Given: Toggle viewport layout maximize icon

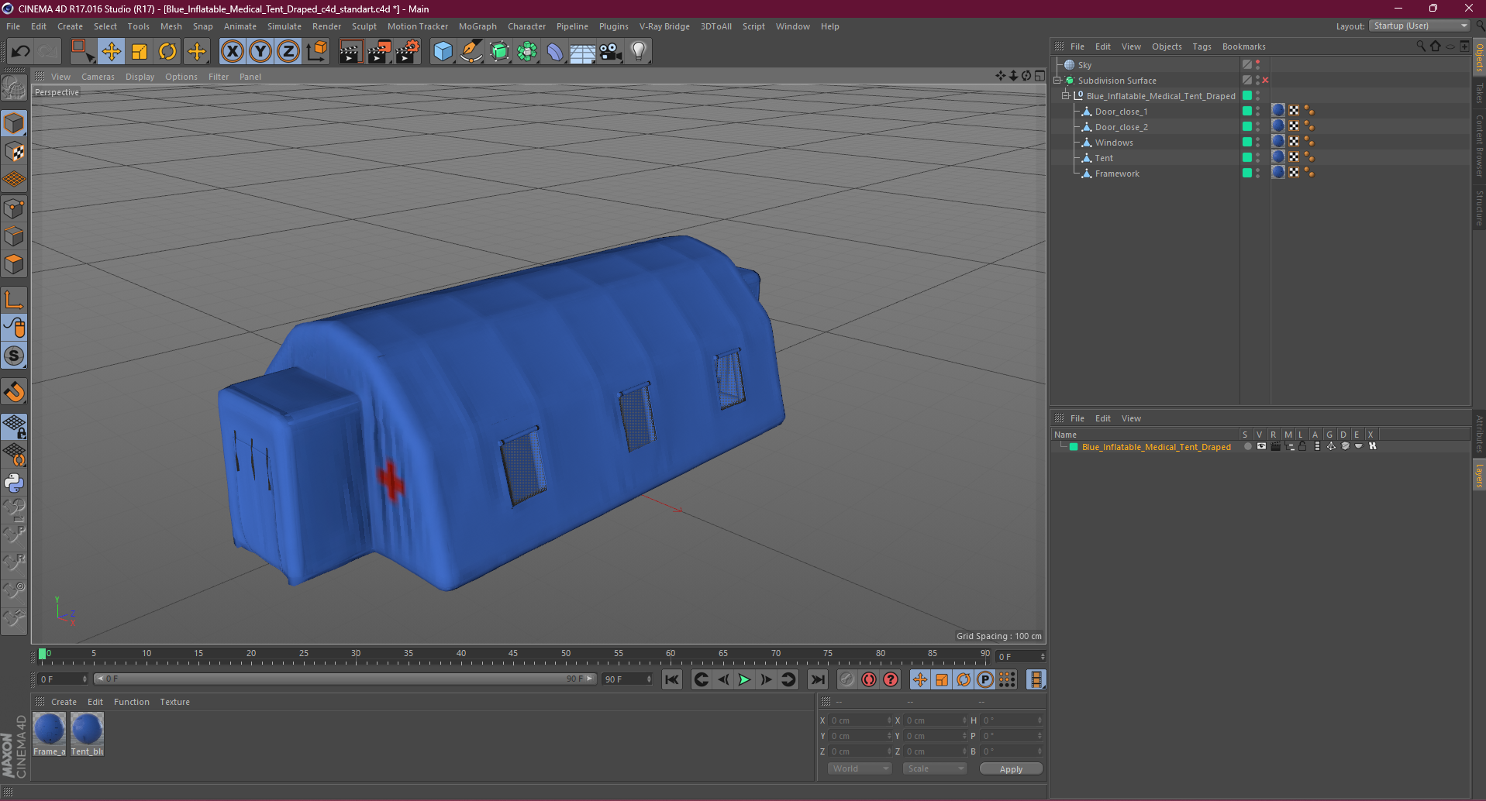Looking at the screenshot, I should point(1040,76).
